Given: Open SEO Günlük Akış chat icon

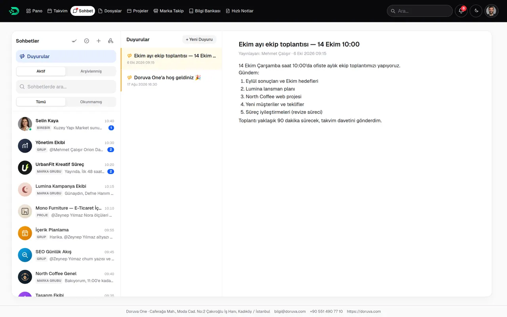Looking at the screenshot, I should [25, 255].
